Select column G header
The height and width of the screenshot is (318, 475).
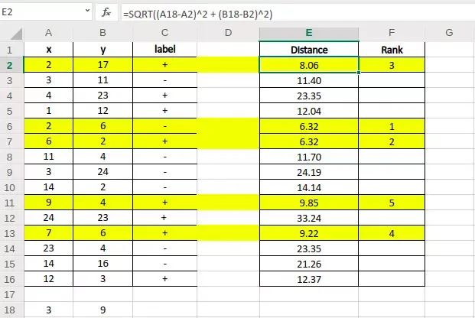point(449,33)
